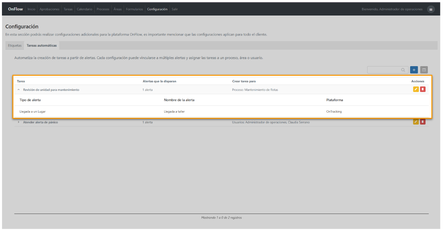Switch to the Etiquetas tab
This screenshot has height=232, width=443.
click(15, 45)
